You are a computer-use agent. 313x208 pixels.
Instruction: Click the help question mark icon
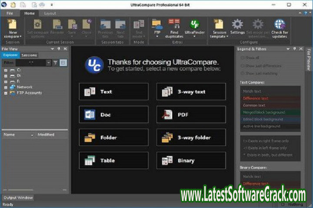(306, 13)
